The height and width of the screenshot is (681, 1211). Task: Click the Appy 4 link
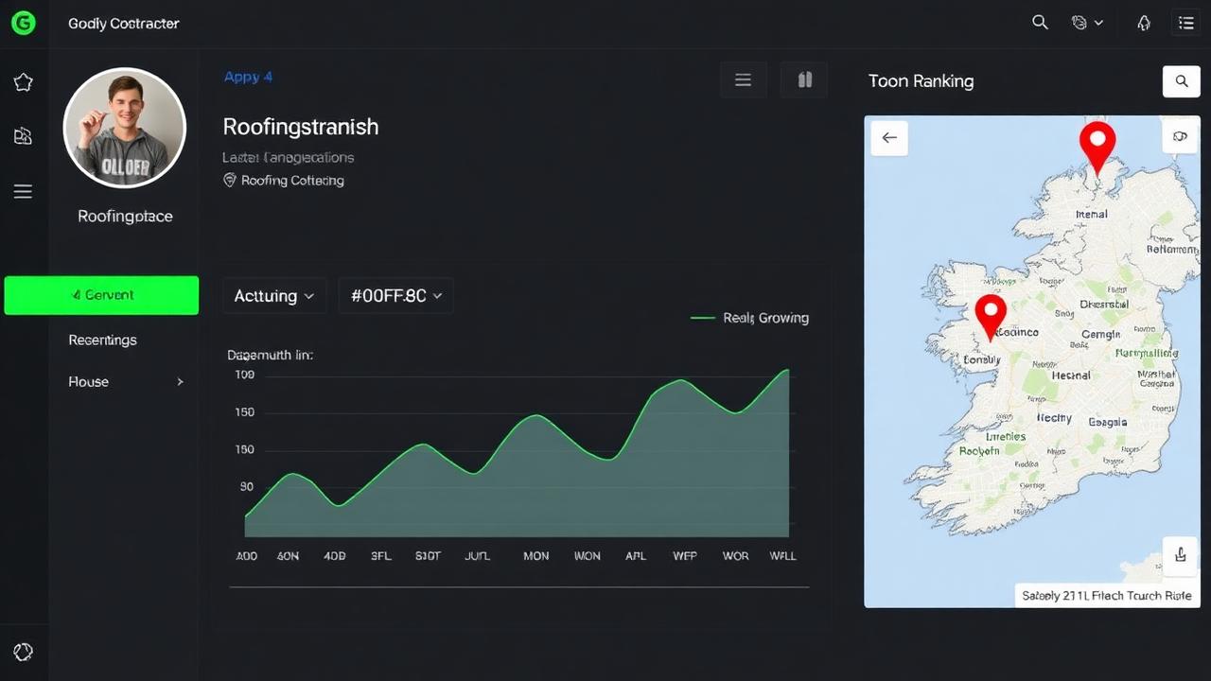(x=248, y=77)
